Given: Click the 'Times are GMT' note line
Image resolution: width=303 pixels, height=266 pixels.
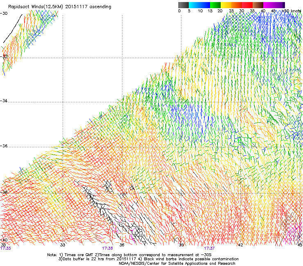Looking at the screenshot, I should point(129,255).
